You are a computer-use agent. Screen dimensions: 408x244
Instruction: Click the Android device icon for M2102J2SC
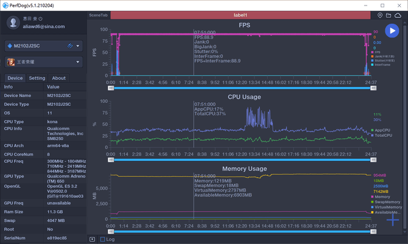tap(10, 46)
